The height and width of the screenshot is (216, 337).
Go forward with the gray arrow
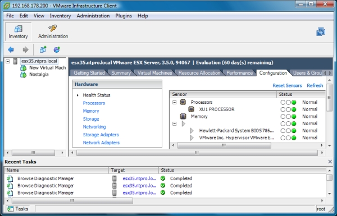point(26,50)
